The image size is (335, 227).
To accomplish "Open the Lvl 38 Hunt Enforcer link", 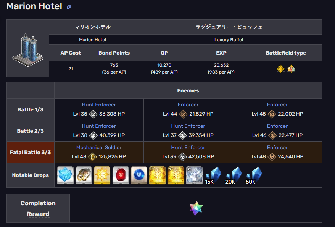I will tap(99, 126).
